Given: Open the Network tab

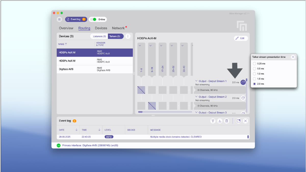Looking at the screenshot, I should coord(118,28).
